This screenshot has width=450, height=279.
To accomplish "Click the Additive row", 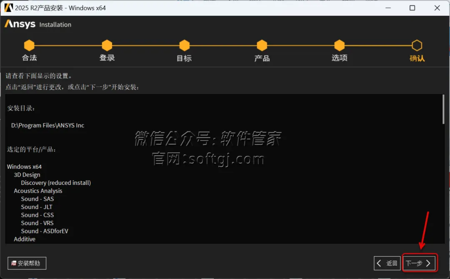I will pyautogui.click(x=25, y=239).
